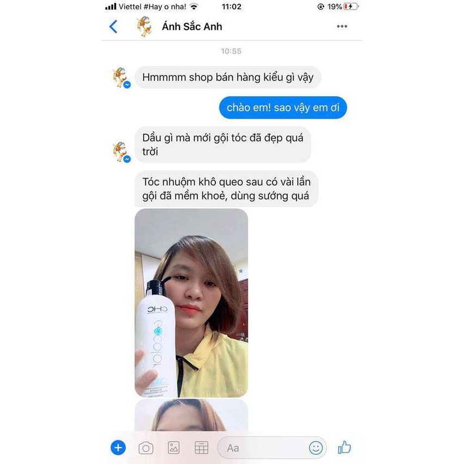Open the emoji smiley picker

coord(315,448)
